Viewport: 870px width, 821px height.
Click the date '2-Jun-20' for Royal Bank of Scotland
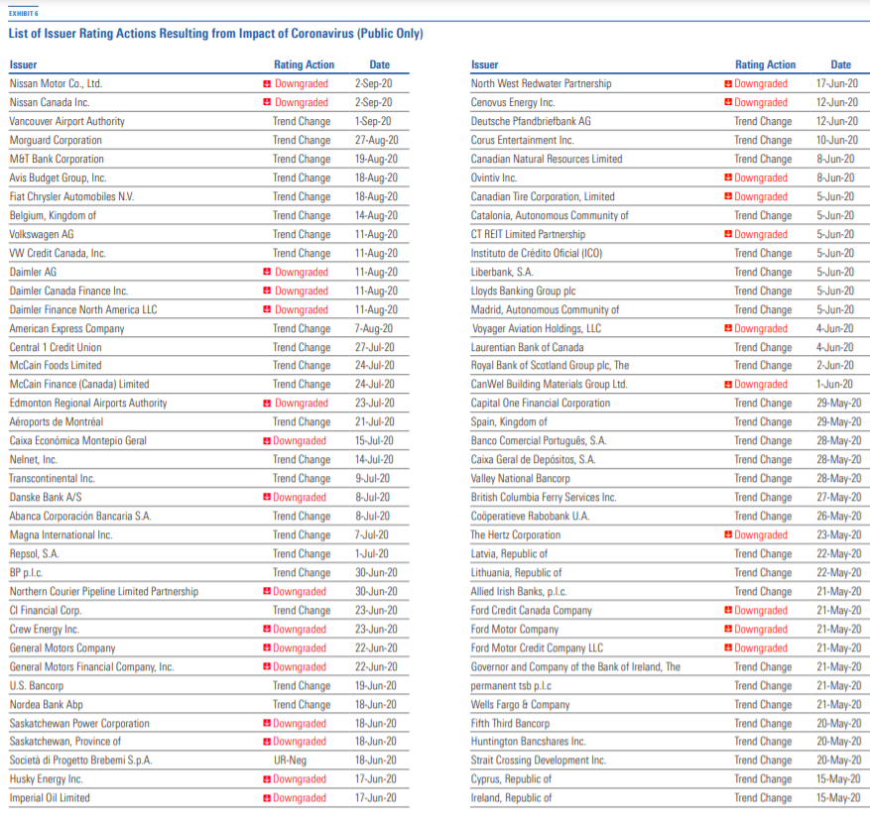click(834, 366)
